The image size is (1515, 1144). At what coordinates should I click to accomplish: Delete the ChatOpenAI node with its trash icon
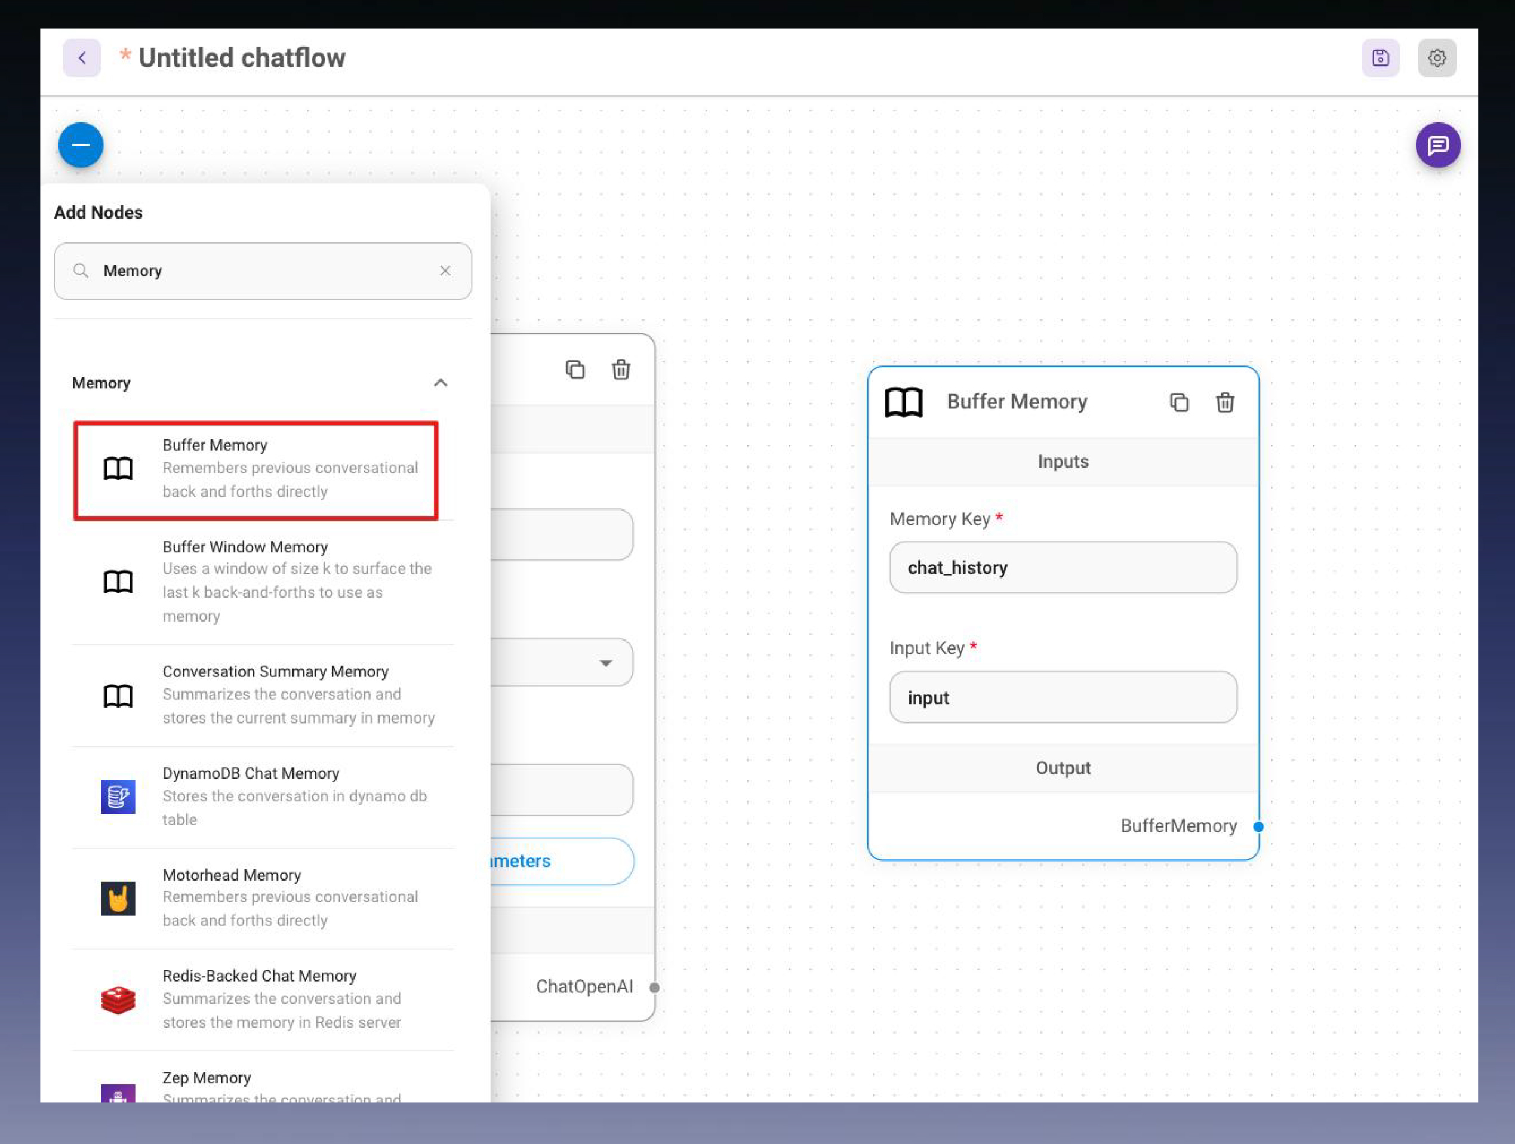point(621,370)
